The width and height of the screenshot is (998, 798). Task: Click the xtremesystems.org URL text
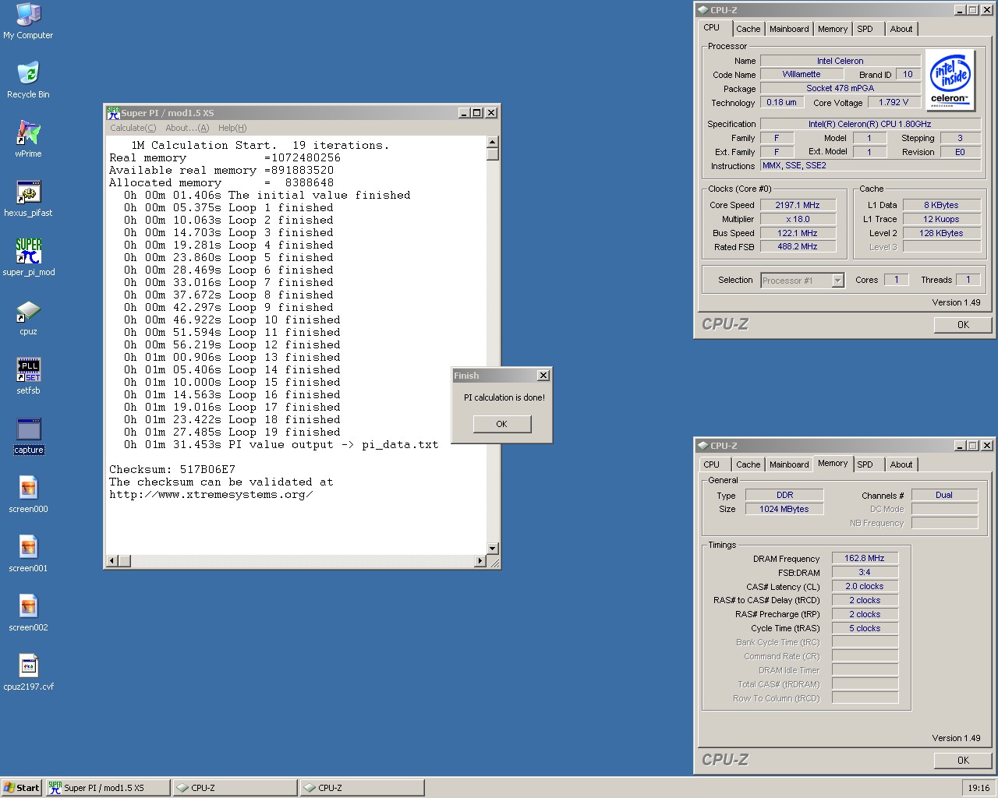pyautogui.click(x=211, y=494)
